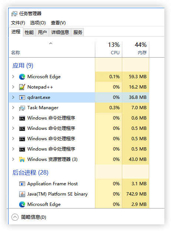The image size is (171, 231).
Task: Click the Task Manager row icon
Action: [x=22, y=108]
